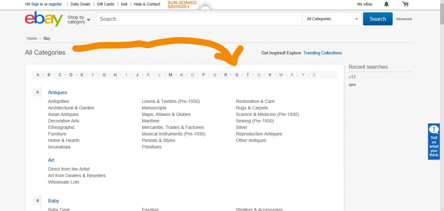Jump to letter T in the index
This screenshot has height=211, width=444.
(248, 75)
